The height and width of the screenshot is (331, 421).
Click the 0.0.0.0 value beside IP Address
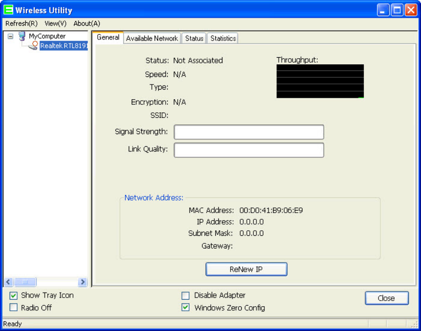click(x=251, y=222)
